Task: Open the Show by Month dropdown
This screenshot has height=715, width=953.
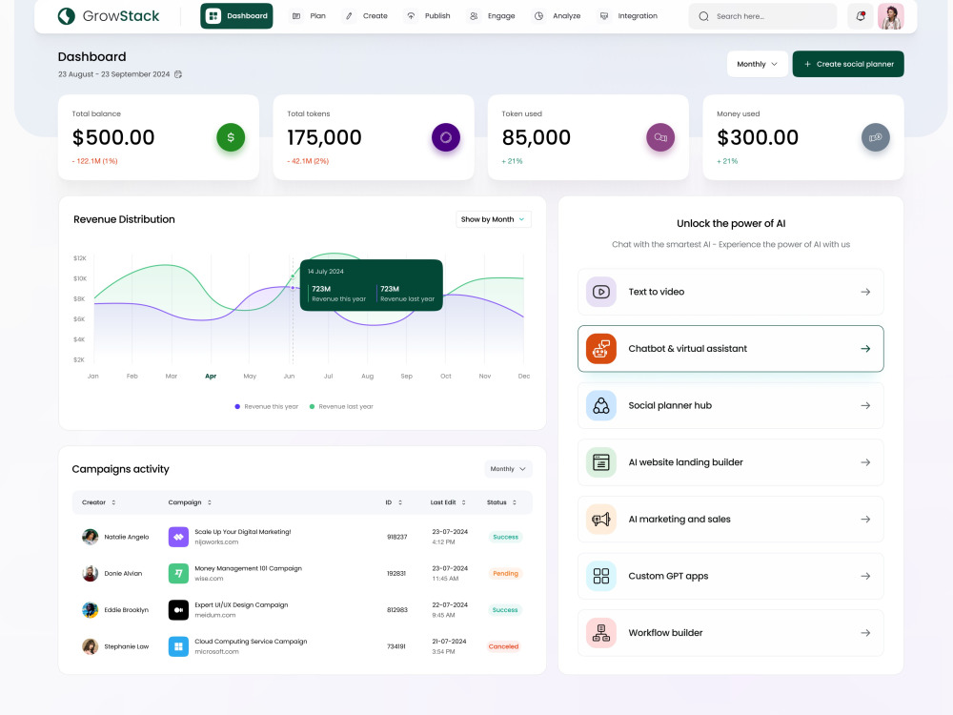Action: [x=494, y=219]
